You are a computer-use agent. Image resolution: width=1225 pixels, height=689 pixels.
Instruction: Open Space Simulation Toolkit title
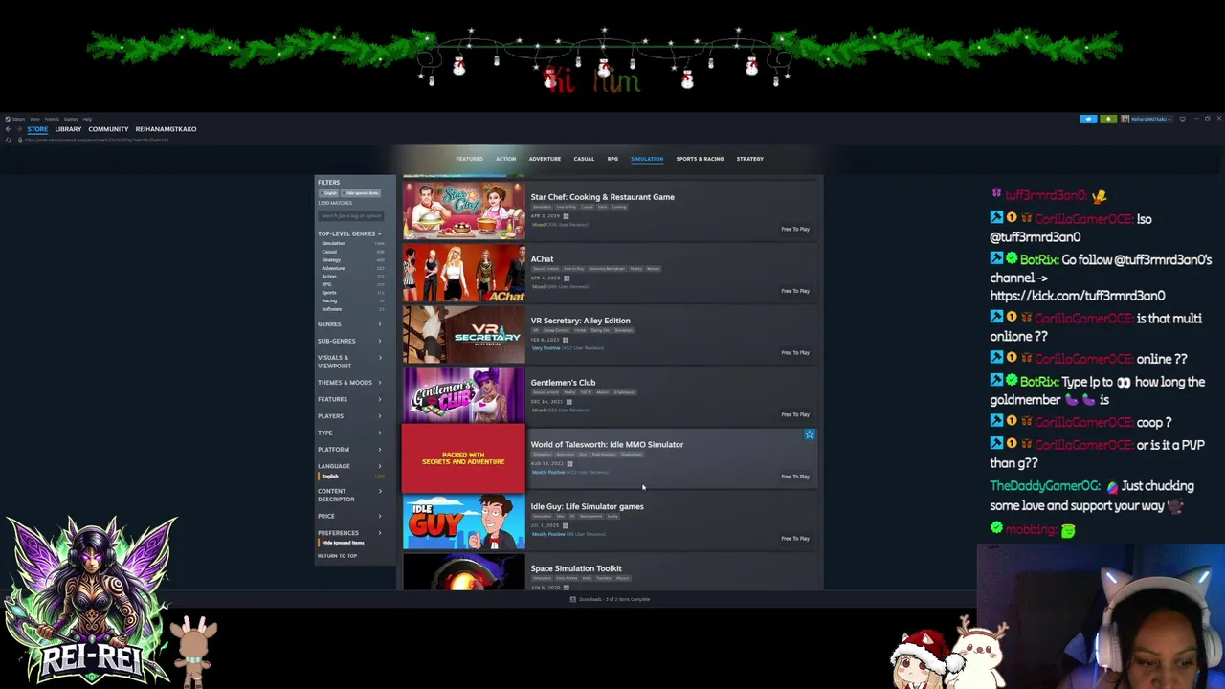pyautogui.click(x=576, y=568)
